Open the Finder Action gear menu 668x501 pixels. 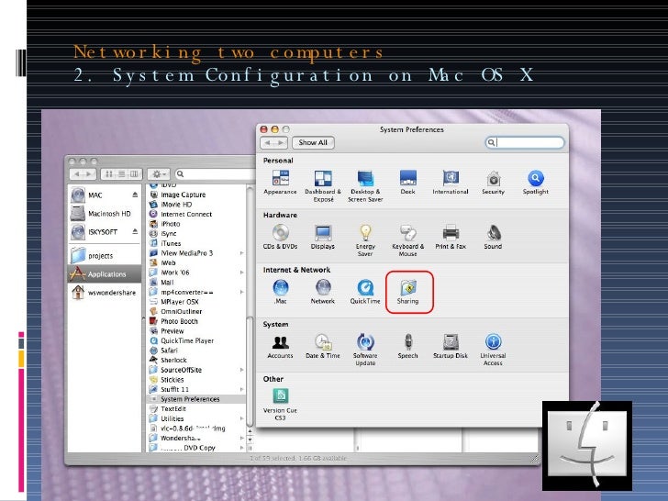point(159,173)
